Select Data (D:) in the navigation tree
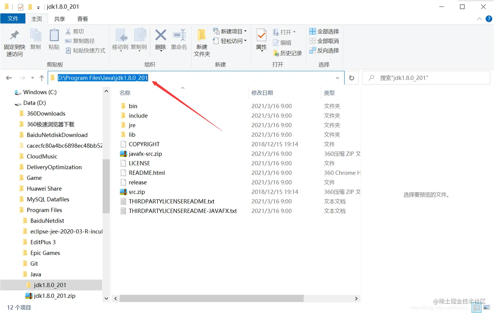The image size is (494, 313). 34,103
